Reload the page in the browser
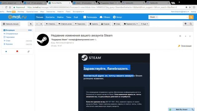197x111 pixels. click(6, 7)
